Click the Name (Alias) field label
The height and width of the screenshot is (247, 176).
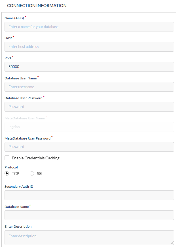(14, 18)
